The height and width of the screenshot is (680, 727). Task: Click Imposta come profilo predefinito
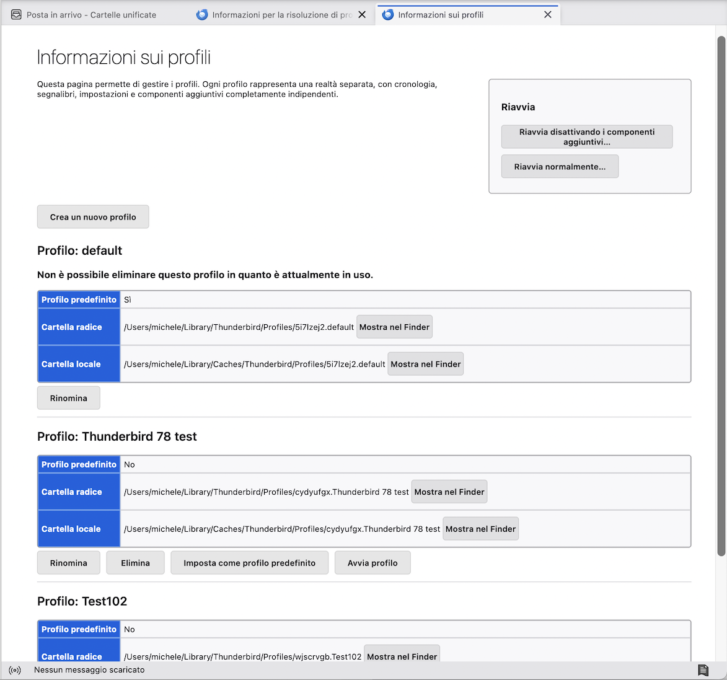[249, 563]
